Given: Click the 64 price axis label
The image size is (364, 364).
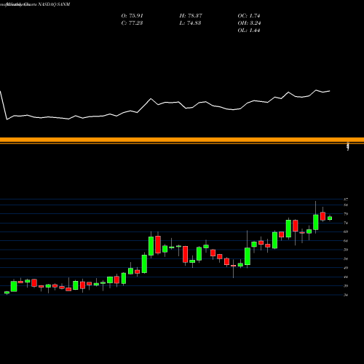Looking at the screenshot, I should pyautogui.click(x=346, y=241).
